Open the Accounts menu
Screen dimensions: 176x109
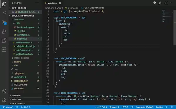(x=4, y=91)
